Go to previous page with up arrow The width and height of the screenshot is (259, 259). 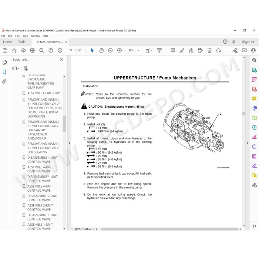click(51, 50)
